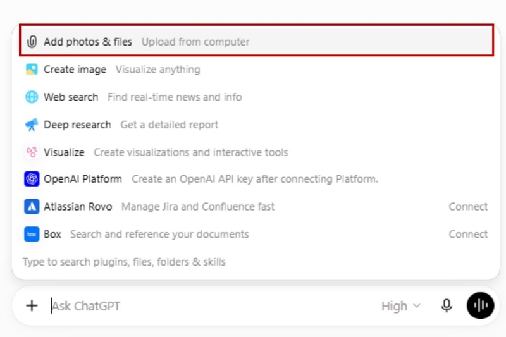Click the Create image picture icon
The width and height of the screenshot is (506, 337).
click(x=32, y=70)
